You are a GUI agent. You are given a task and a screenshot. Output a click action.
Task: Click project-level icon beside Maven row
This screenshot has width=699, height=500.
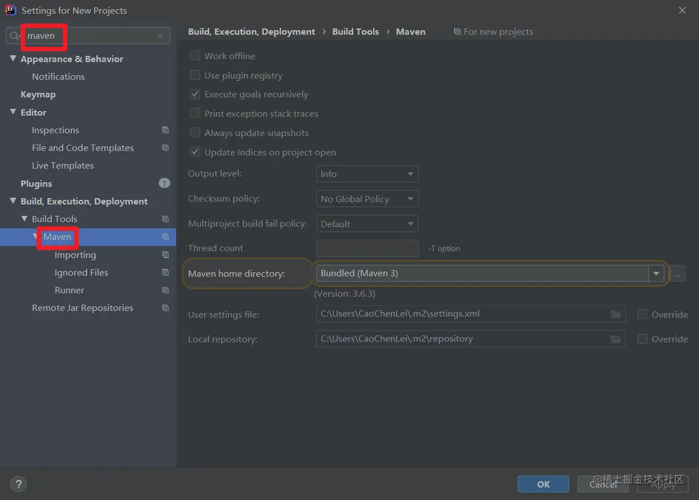click(x=165, y=237)
